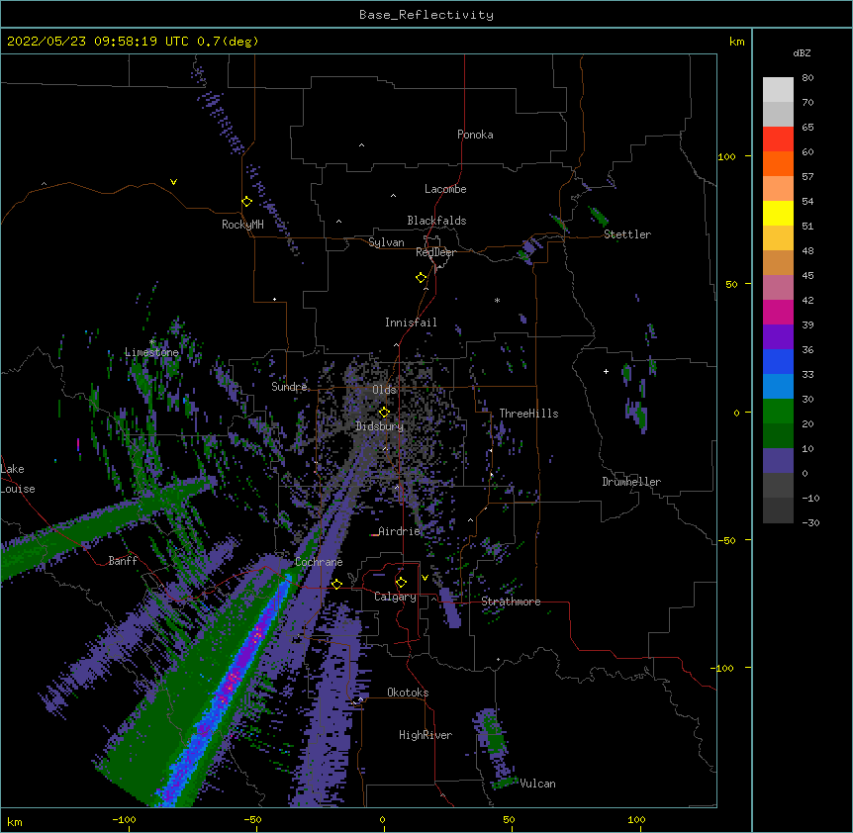Click the white asterisk above the Limestone label

151,341
